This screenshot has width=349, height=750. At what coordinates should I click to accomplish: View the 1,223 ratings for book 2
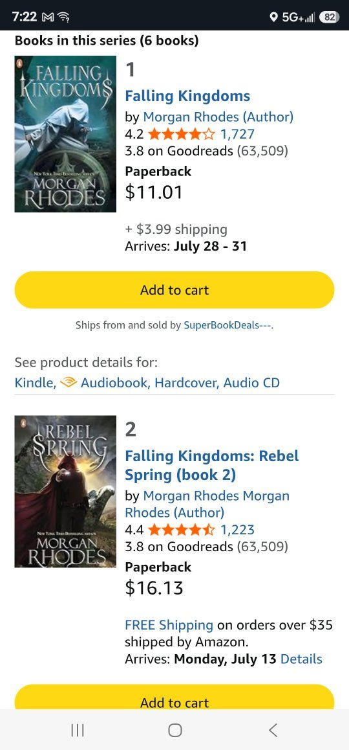coord(237,530)
